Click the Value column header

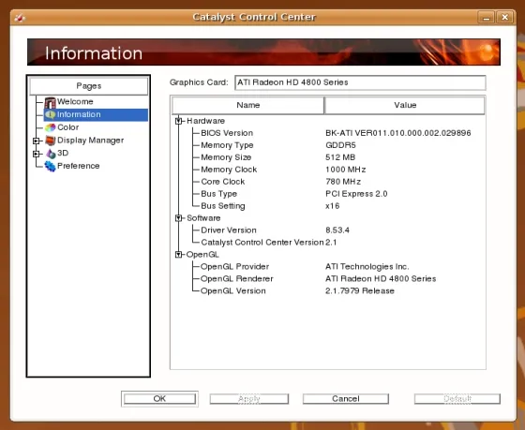point(405,105)
